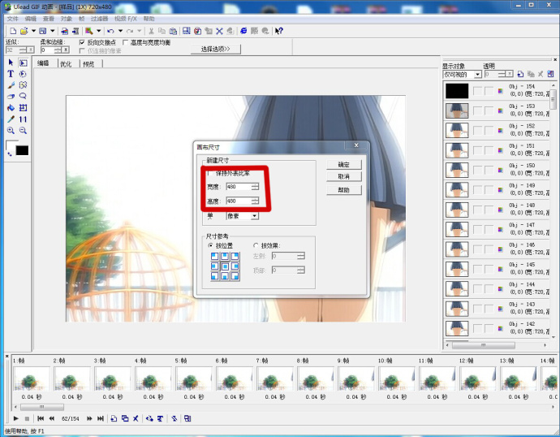Open preview in Internet Explorer icon
560x437 pixels.
coord(243,31)
